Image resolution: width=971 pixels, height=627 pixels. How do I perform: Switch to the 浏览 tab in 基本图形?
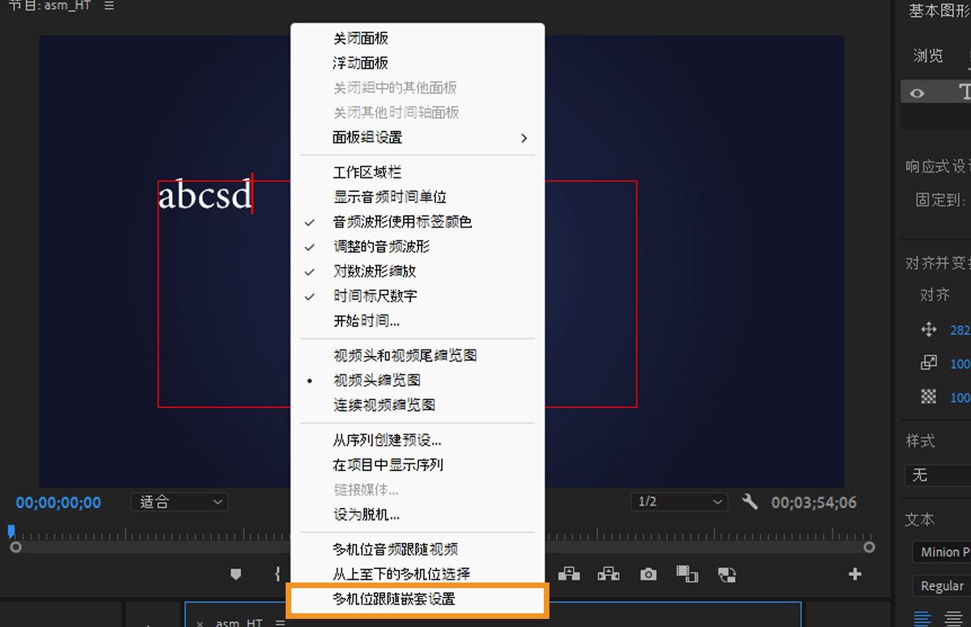click(927, 55)
